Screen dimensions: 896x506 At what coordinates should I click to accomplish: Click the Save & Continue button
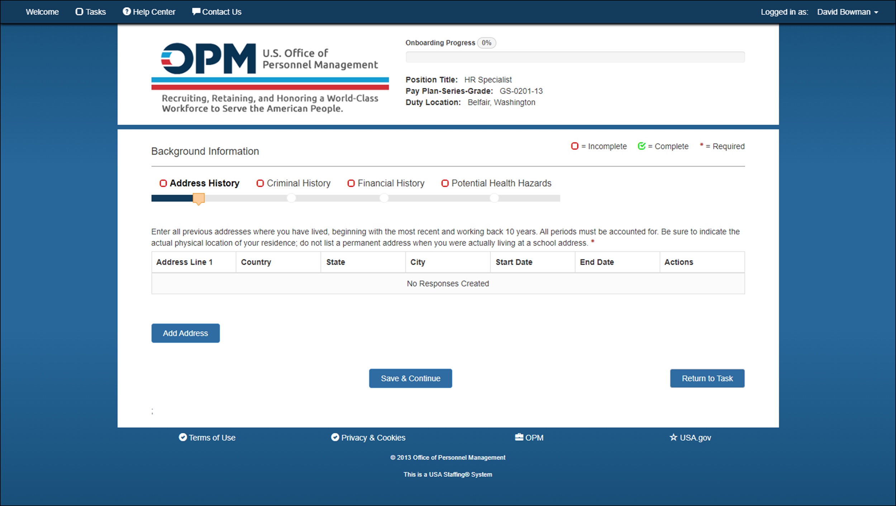(410, 378)
